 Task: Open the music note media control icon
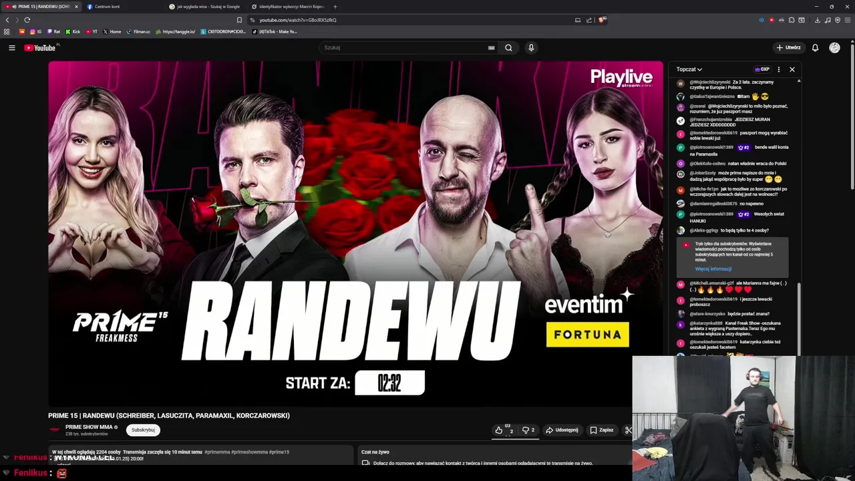(828, 20)
